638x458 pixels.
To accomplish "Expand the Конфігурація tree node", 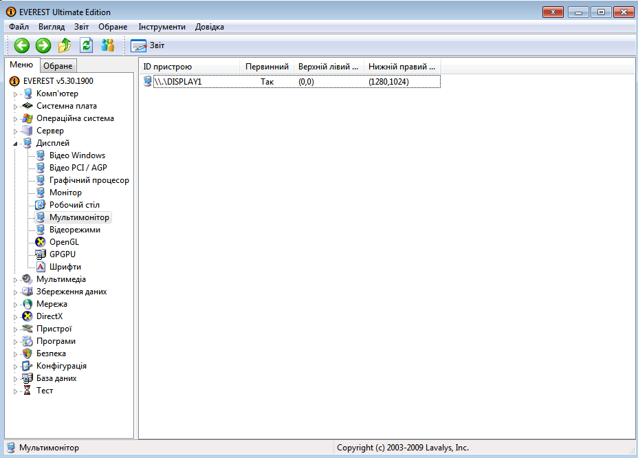I will (x=15, y=367).
